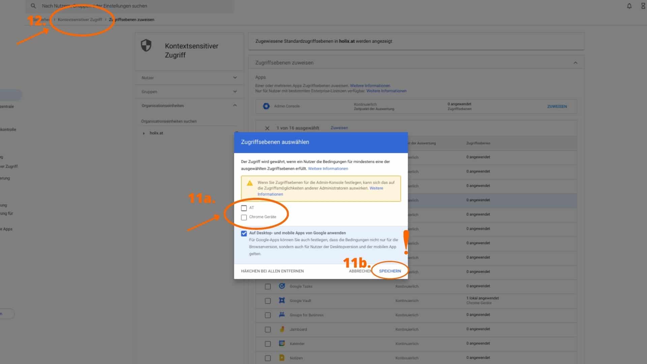
Task: Click the Groups for Business icon
Action: [x=282, y=314]
